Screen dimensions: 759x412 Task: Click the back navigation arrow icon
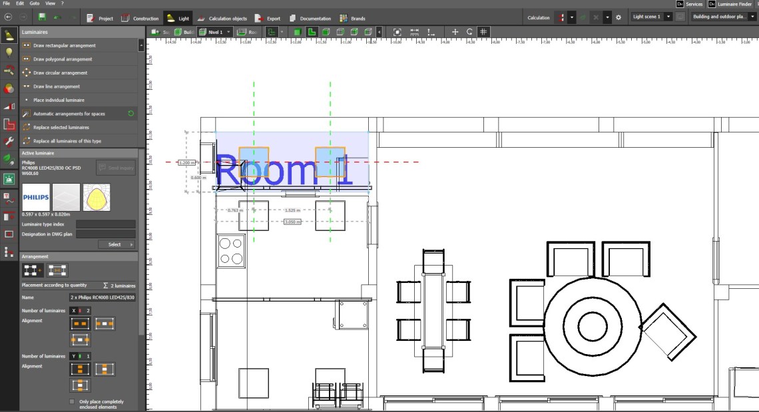(x=9, y=17)
